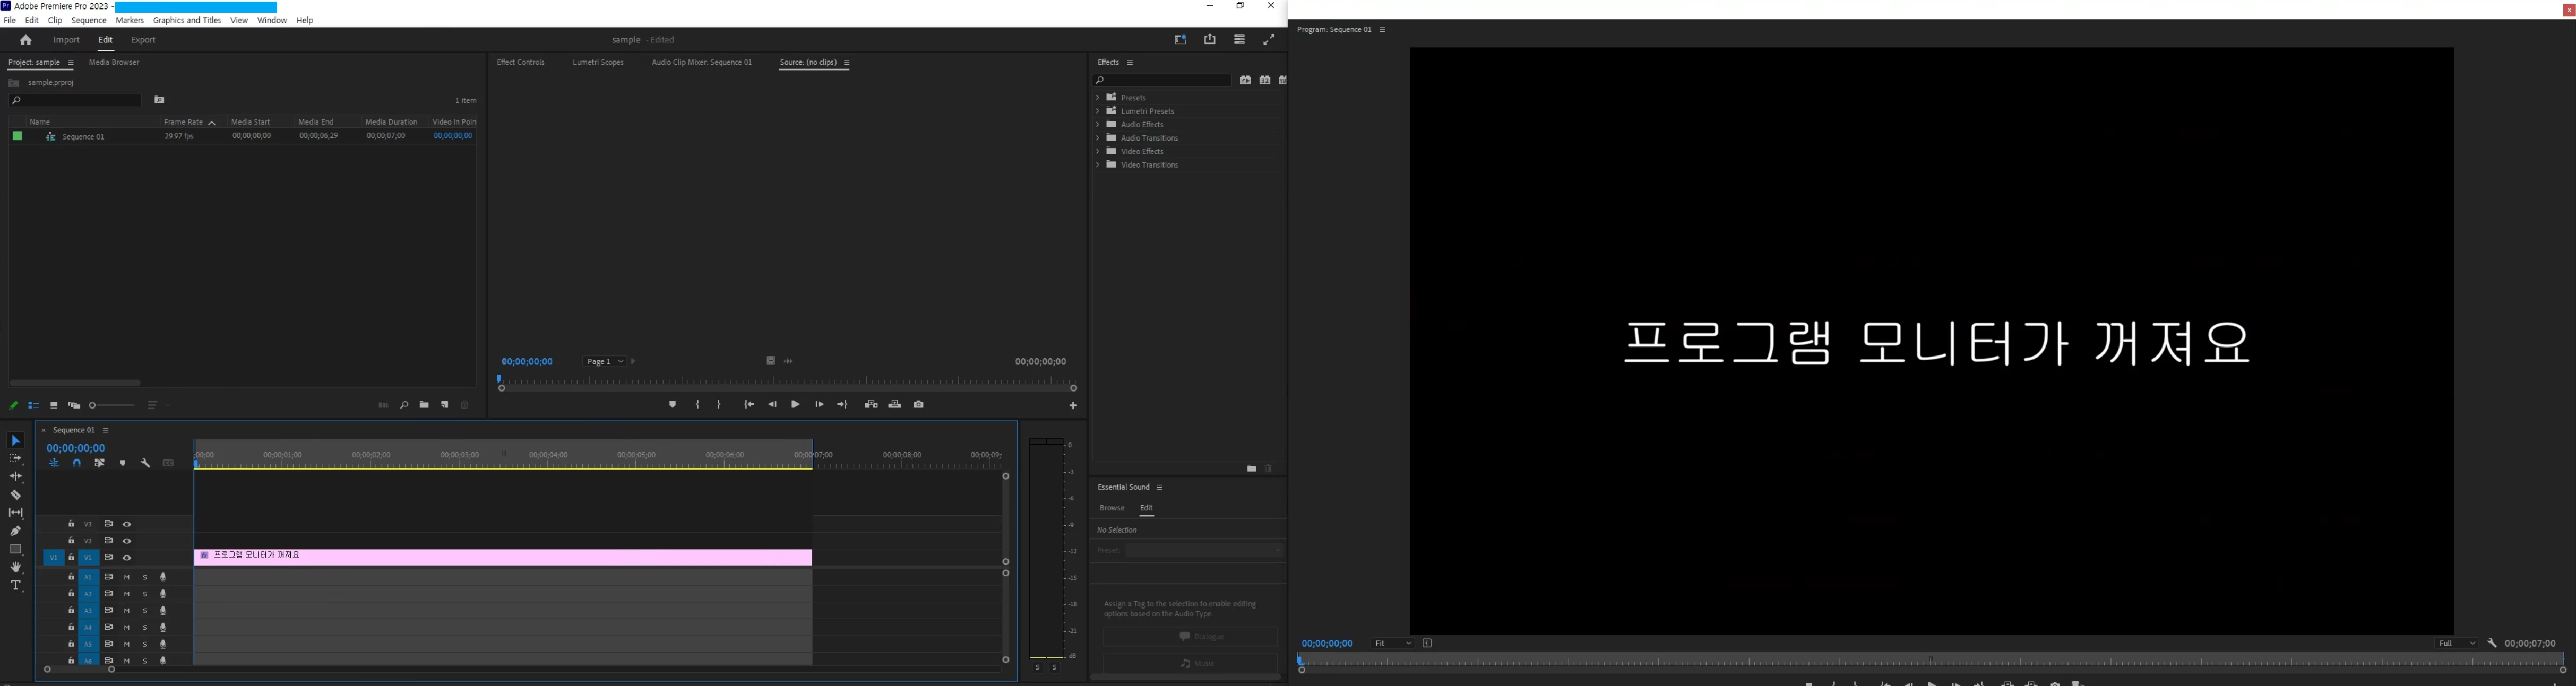Screen dimensions: 2576x686
Task: Switch to the Export workspace
Action: coord(143,40)
